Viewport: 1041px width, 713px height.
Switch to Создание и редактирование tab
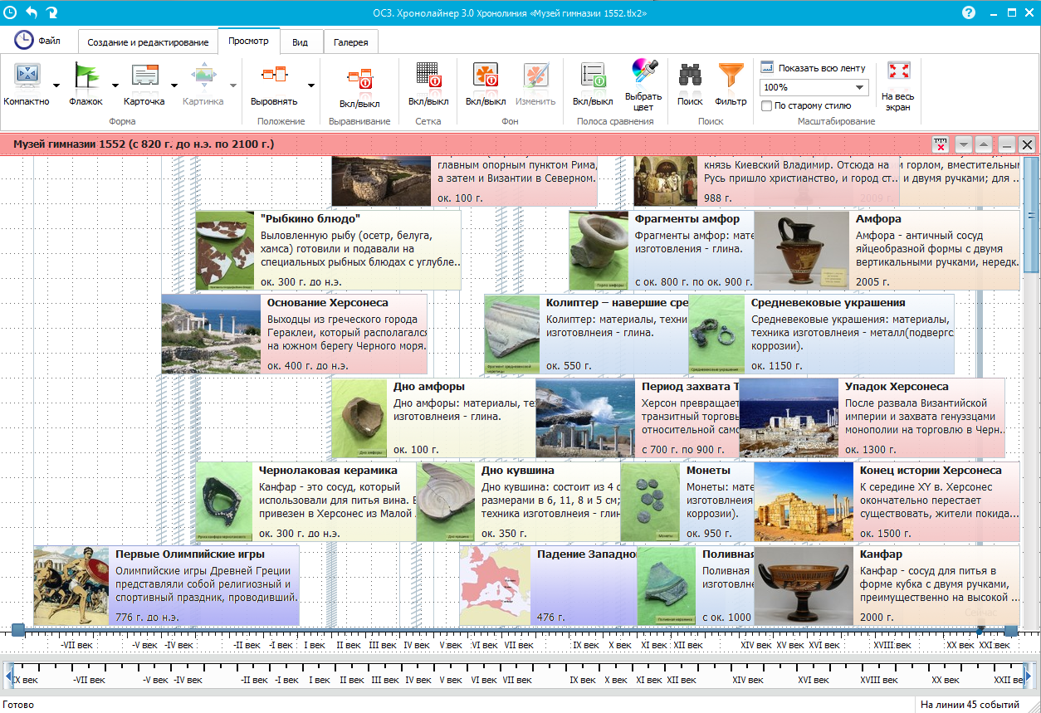tap(148, 42)
